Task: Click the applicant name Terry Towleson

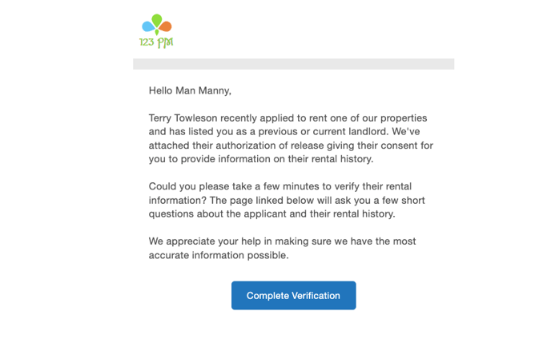Action: 183,118
